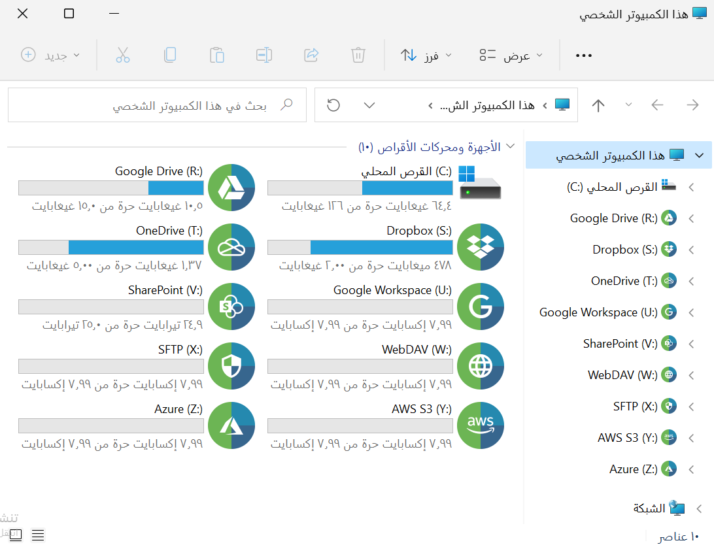
Task: Select the Google Drive (R:) large drive icon
Action: click(231, 188)
